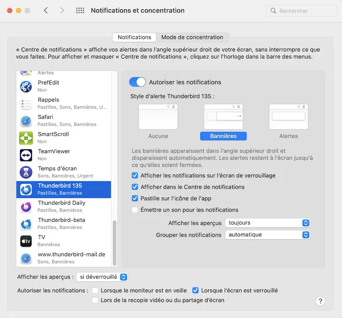Click the app list scrollbar
The width and height of the screenshot is (342, 318).
[114, 243]
